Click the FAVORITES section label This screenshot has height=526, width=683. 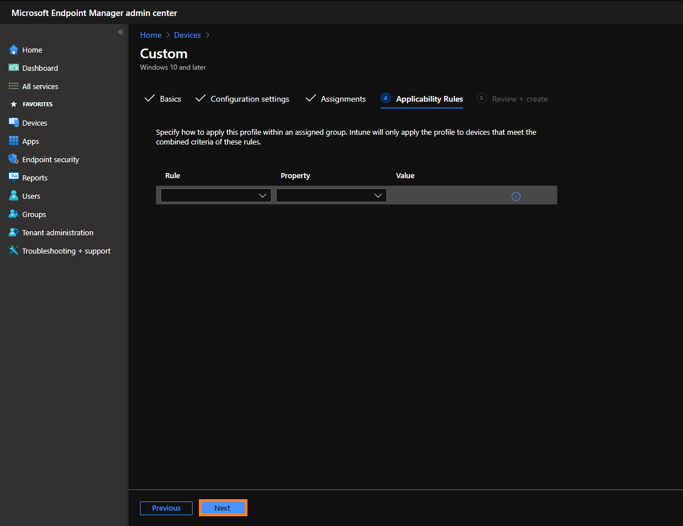38,104
